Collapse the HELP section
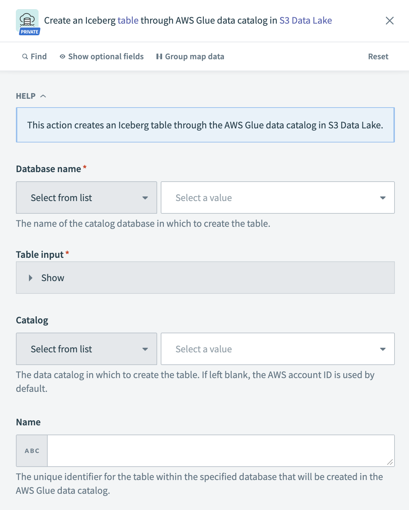 (x=43, y=96)
